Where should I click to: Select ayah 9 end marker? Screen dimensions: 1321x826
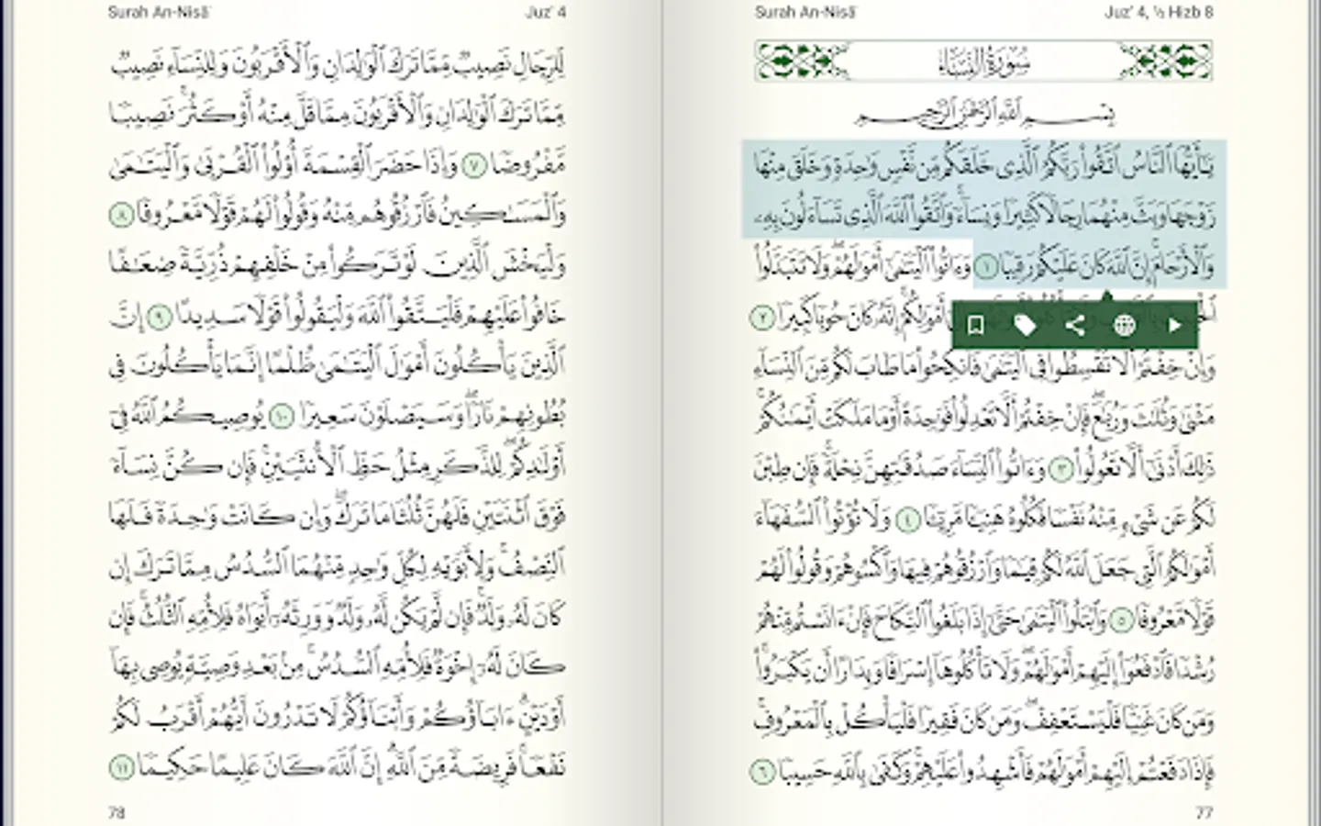160,318
